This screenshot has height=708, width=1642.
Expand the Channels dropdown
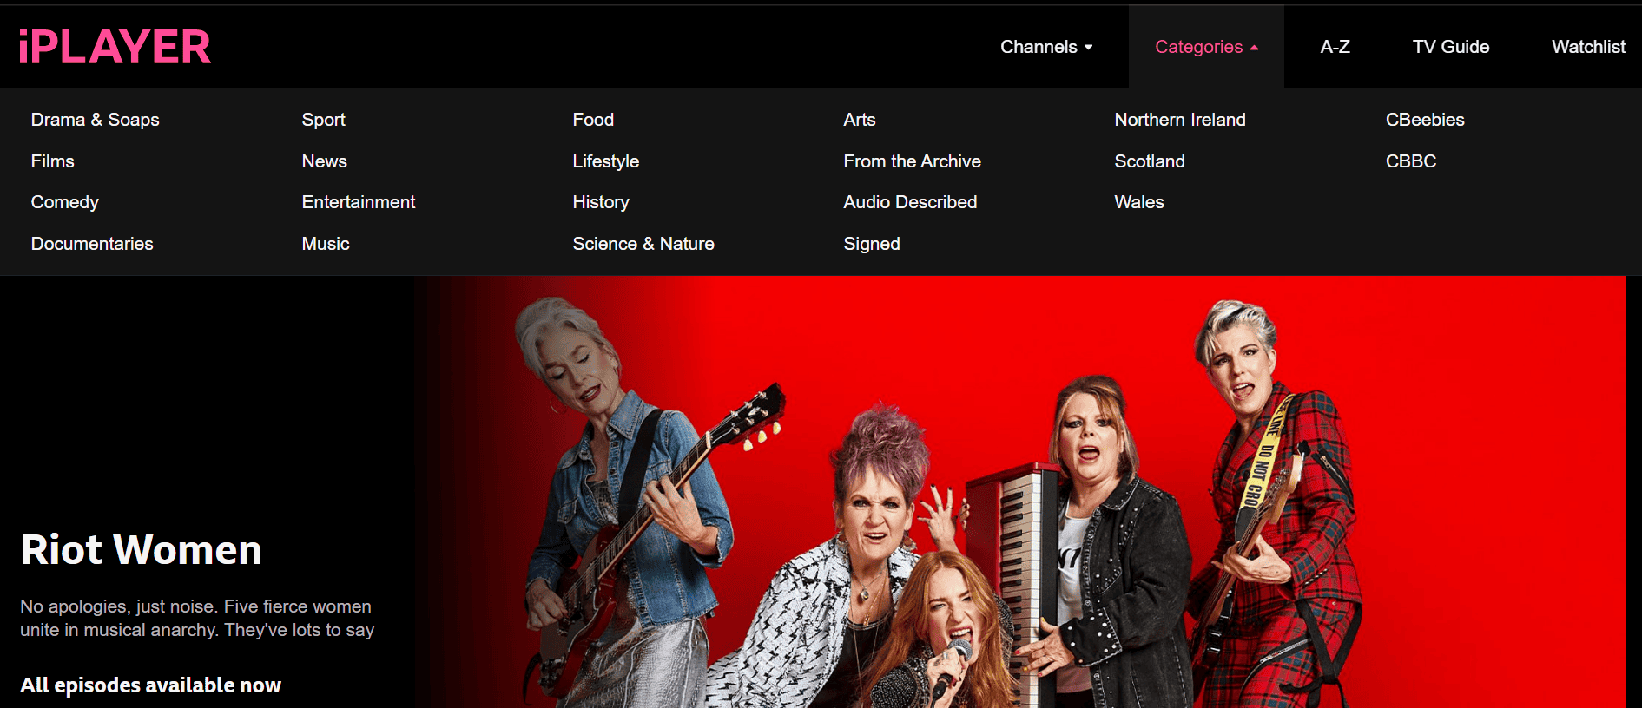click(x=1046, y=47)
